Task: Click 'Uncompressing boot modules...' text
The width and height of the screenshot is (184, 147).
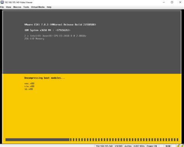Action: 45,78
